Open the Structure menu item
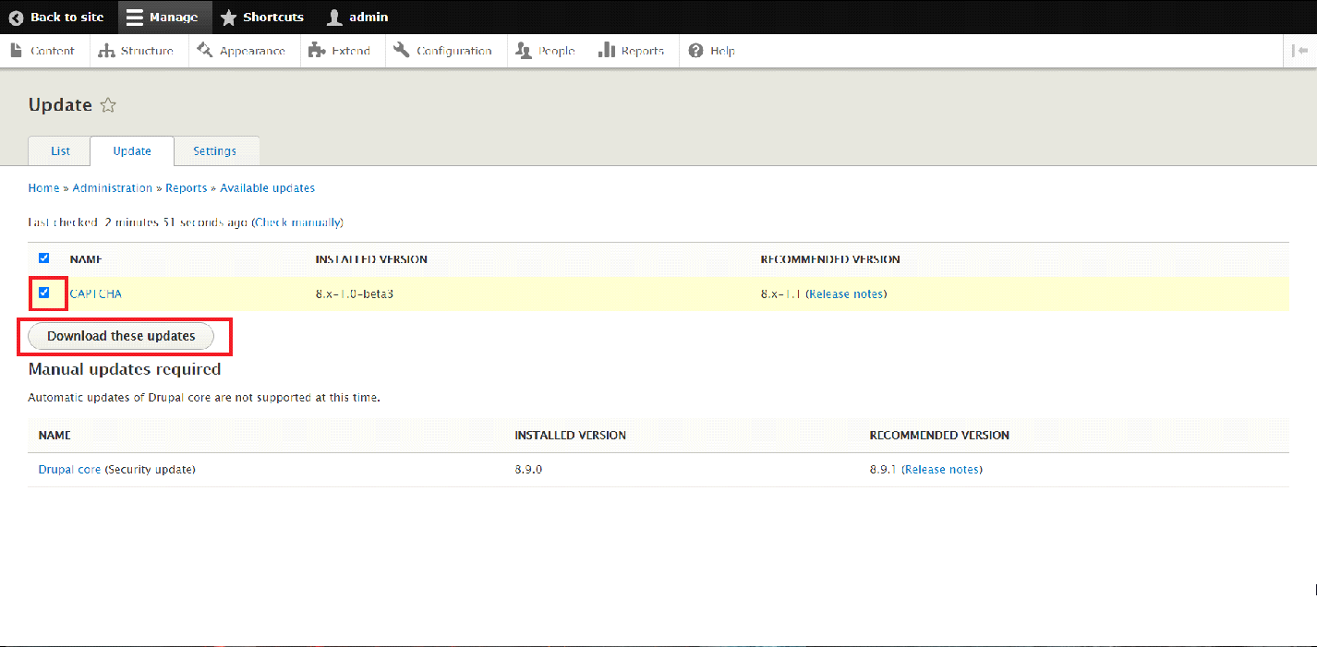The width and height of the screenshot is (1317, 647). (137, 51)
